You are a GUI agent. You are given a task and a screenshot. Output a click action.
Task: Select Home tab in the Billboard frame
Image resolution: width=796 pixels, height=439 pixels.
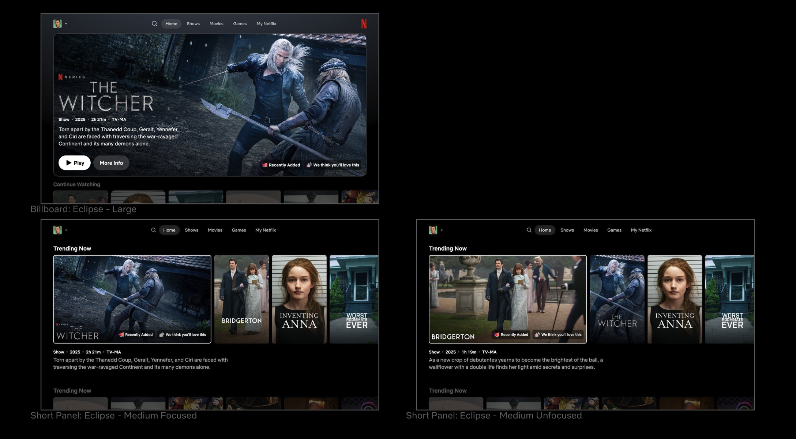pos(171,24)
